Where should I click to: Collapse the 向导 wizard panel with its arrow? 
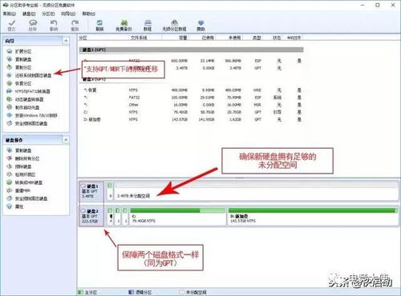click(66, 41)
